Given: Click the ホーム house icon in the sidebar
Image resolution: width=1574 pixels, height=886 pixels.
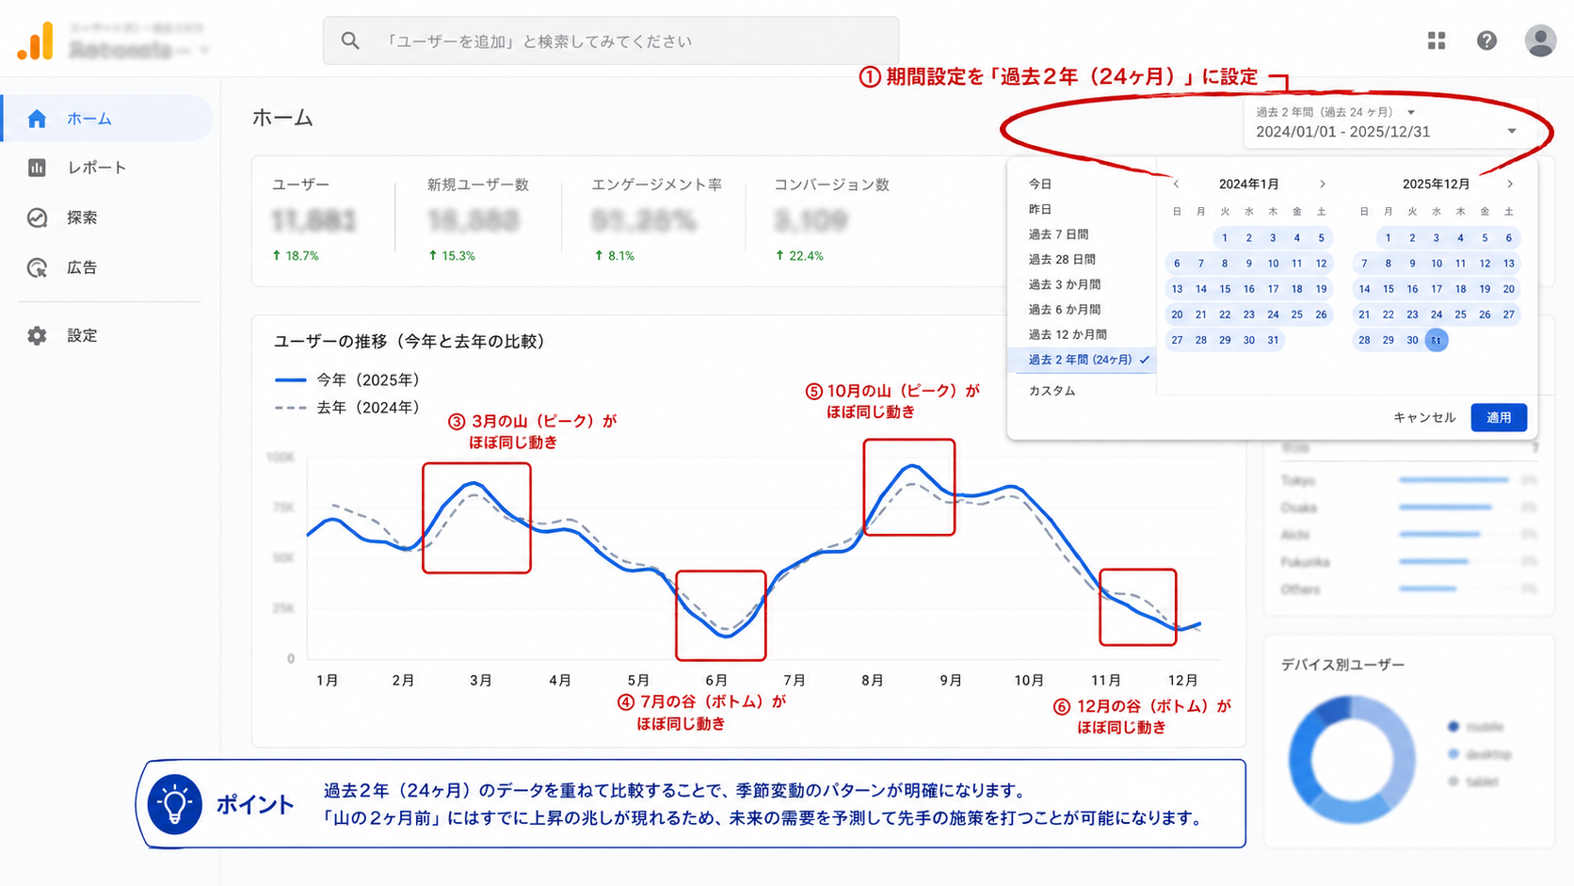Looking at the screenshot, I should (37, 119).
